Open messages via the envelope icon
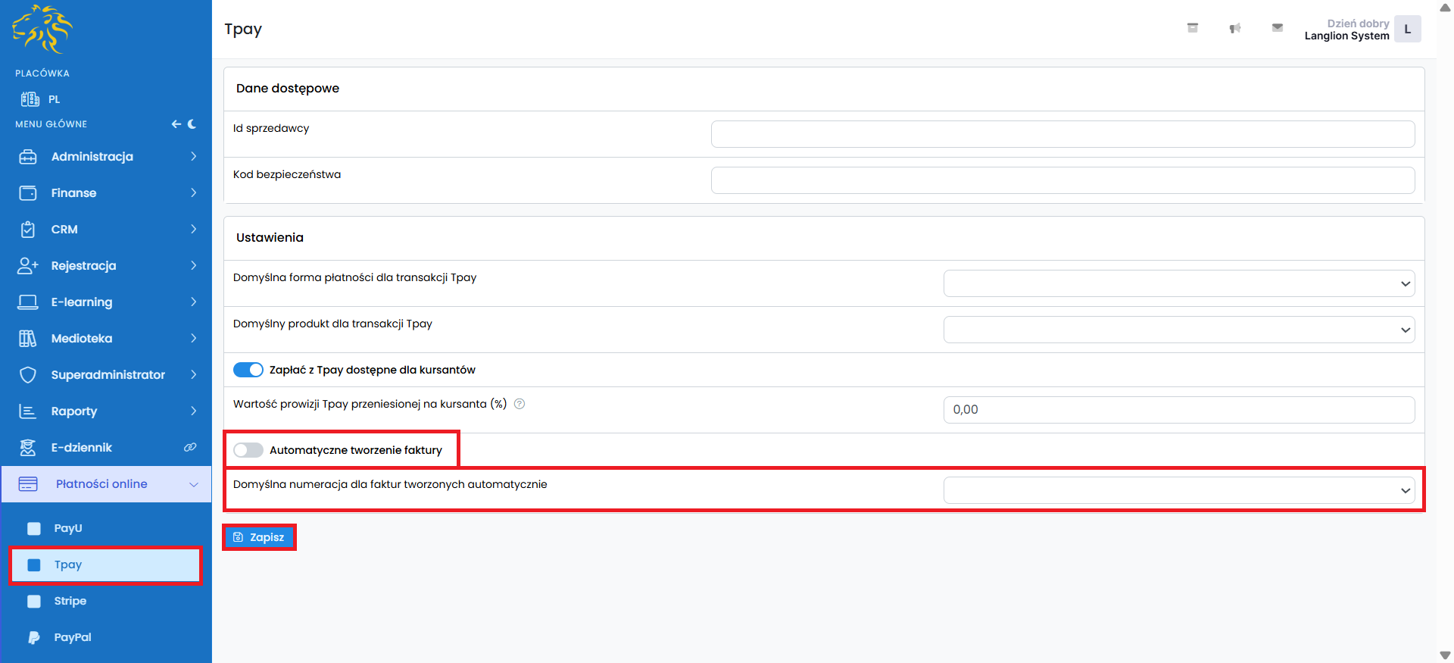Viewport: 1454px width, 663px height. (1277, 28)
